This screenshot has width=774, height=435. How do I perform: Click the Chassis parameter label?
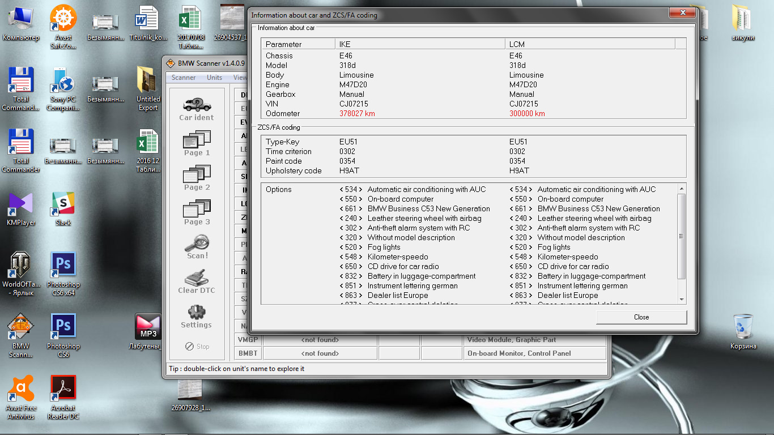pos(279,56)
